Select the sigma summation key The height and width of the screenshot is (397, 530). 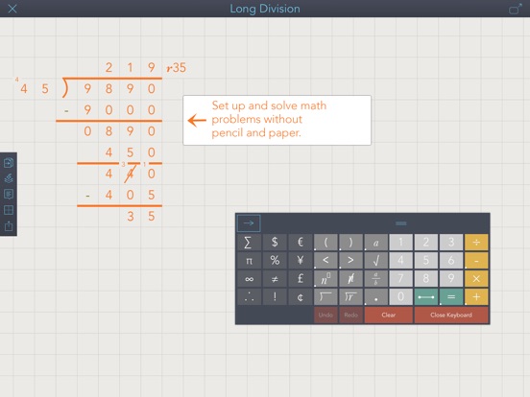coord(249,242)
